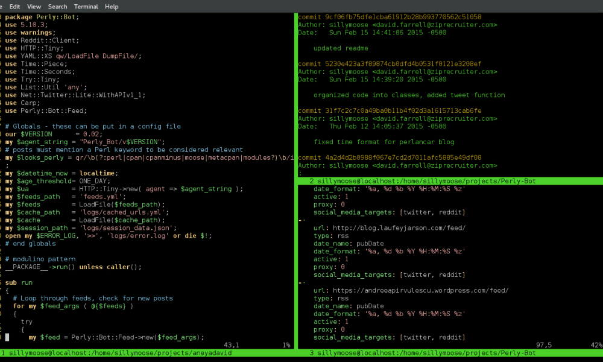This screenshot has height=362, width=603.
Task: Open the View menu
Action: 34,7
